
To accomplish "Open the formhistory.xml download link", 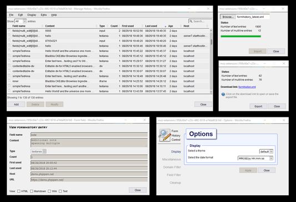I will tap(247, 87).
